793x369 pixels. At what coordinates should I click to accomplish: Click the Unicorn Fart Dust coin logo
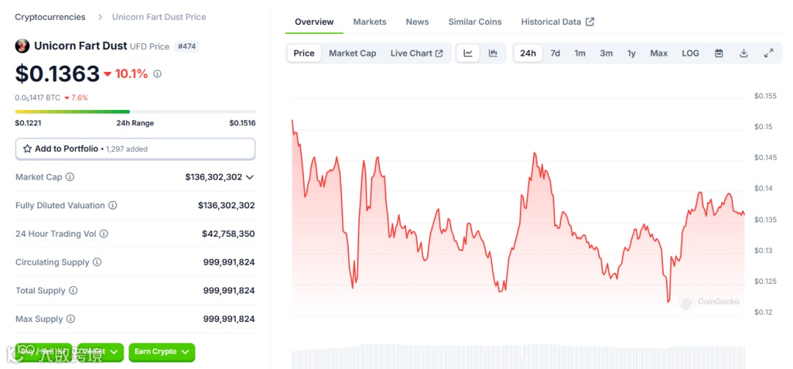22,46
